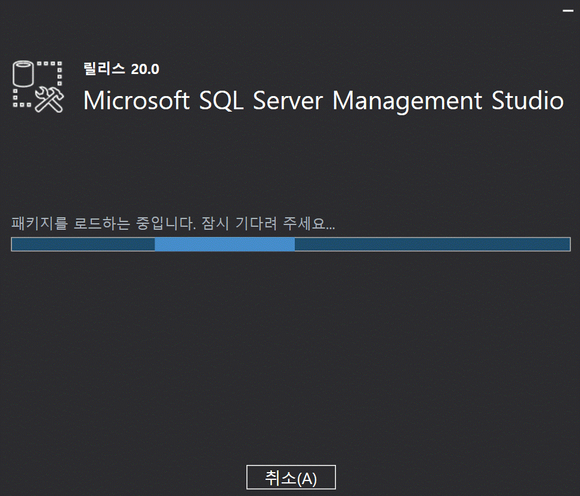580x496 pixels.
Task: Click the 'Microsoft SQL Server Management Studio' title
Action: click(x=323, y=101)
